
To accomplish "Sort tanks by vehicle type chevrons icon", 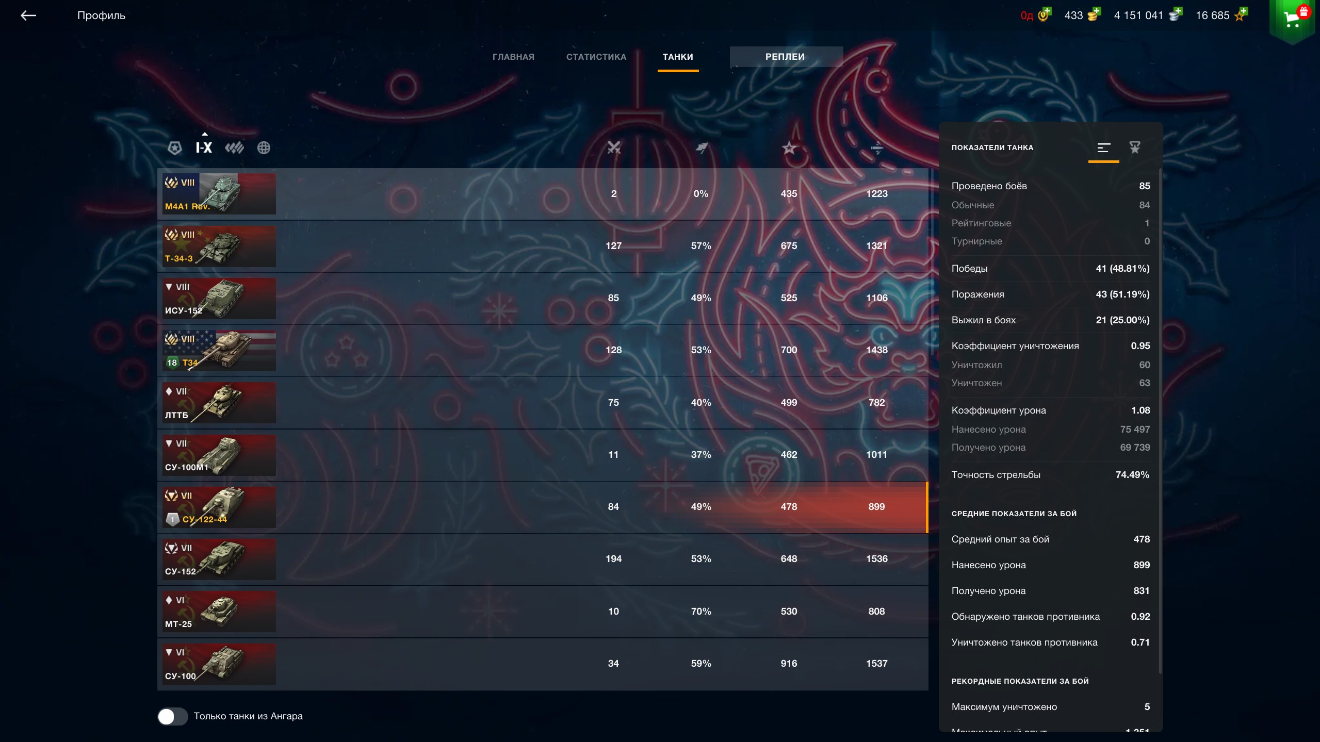I will point(234,148).
